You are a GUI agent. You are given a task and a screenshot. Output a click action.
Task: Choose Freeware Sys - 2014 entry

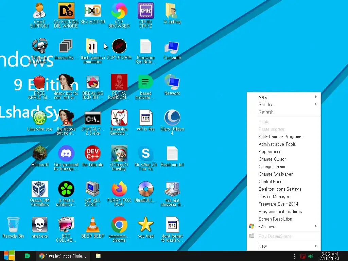[x=284, y=204]
